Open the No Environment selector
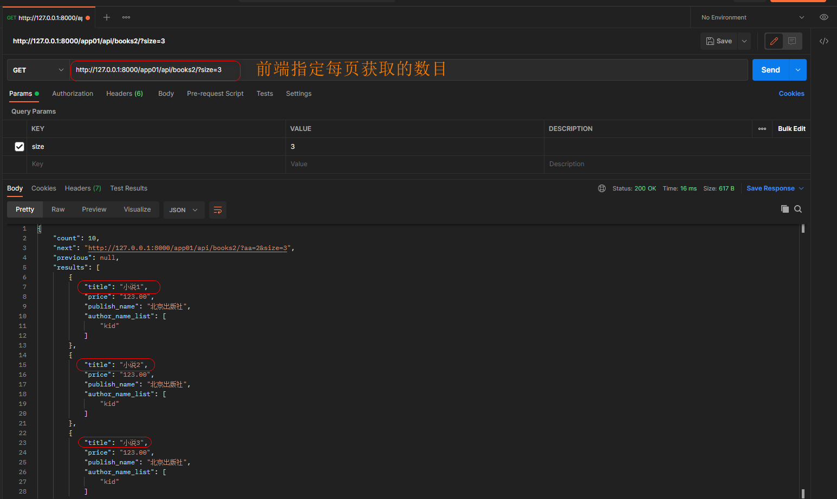The height and width of the screenshot is (499, 837). click(752, 17)
